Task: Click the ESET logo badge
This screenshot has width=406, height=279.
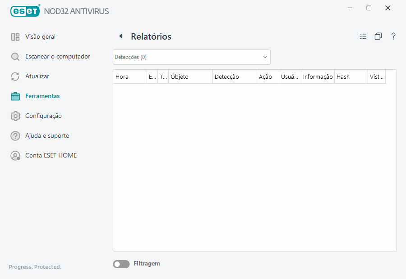Action: point(25,11)
